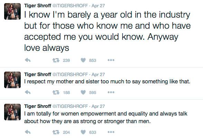Retweet the tweet with 239 retweets

point(56,60)
